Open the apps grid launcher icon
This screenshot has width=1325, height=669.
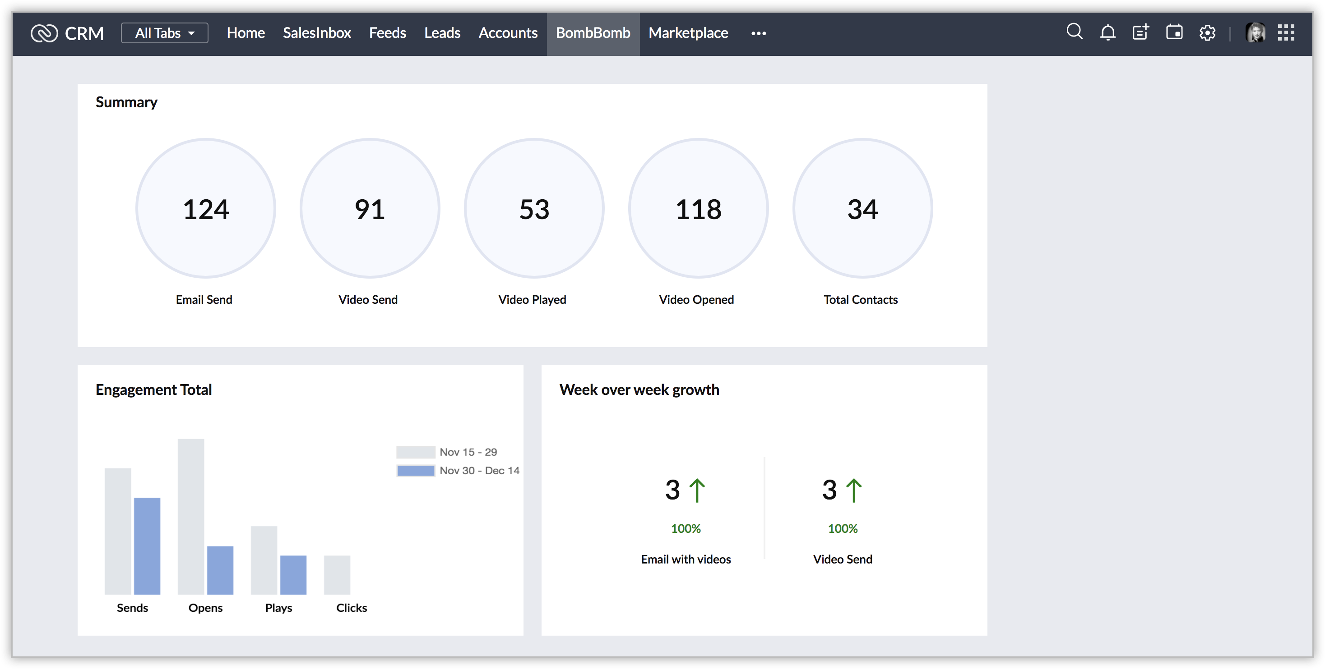click(x=1286, y=33)
